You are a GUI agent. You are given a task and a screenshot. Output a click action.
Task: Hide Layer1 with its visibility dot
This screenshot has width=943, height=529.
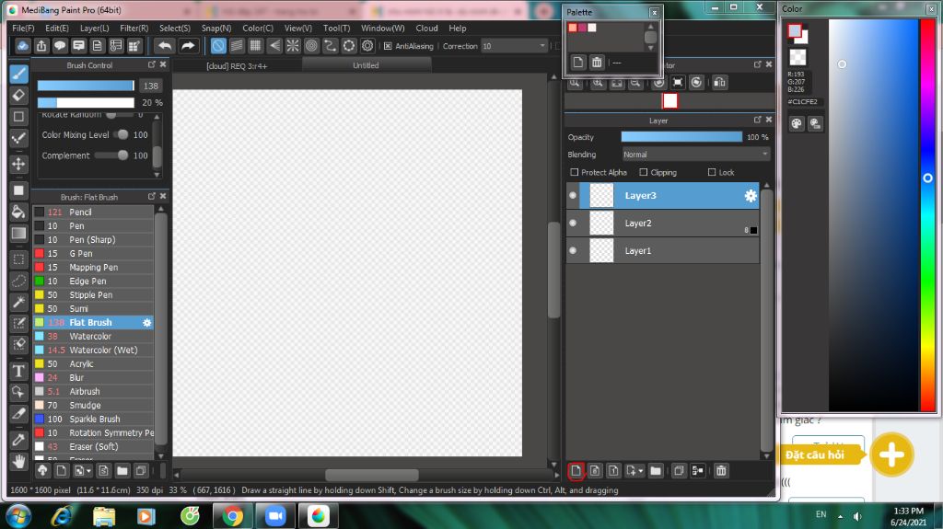coord(573,250)
